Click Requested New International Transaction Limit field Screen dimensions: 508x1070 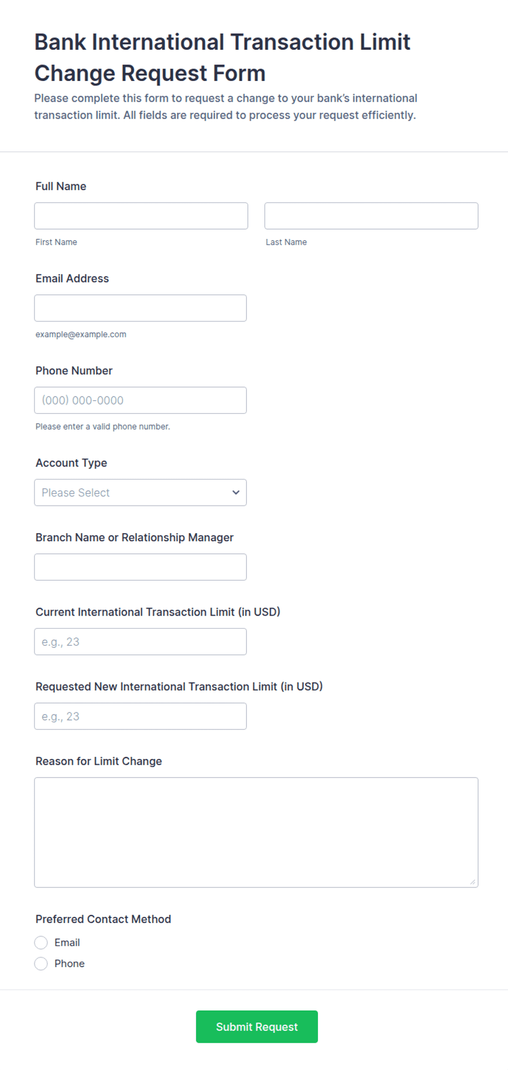[140, 716]
